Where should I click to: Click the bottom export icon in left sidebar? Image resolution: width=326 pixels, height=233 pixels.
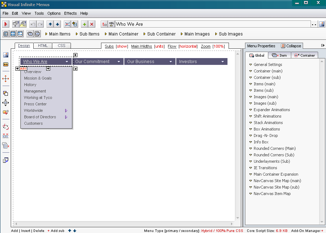[6, 160]
